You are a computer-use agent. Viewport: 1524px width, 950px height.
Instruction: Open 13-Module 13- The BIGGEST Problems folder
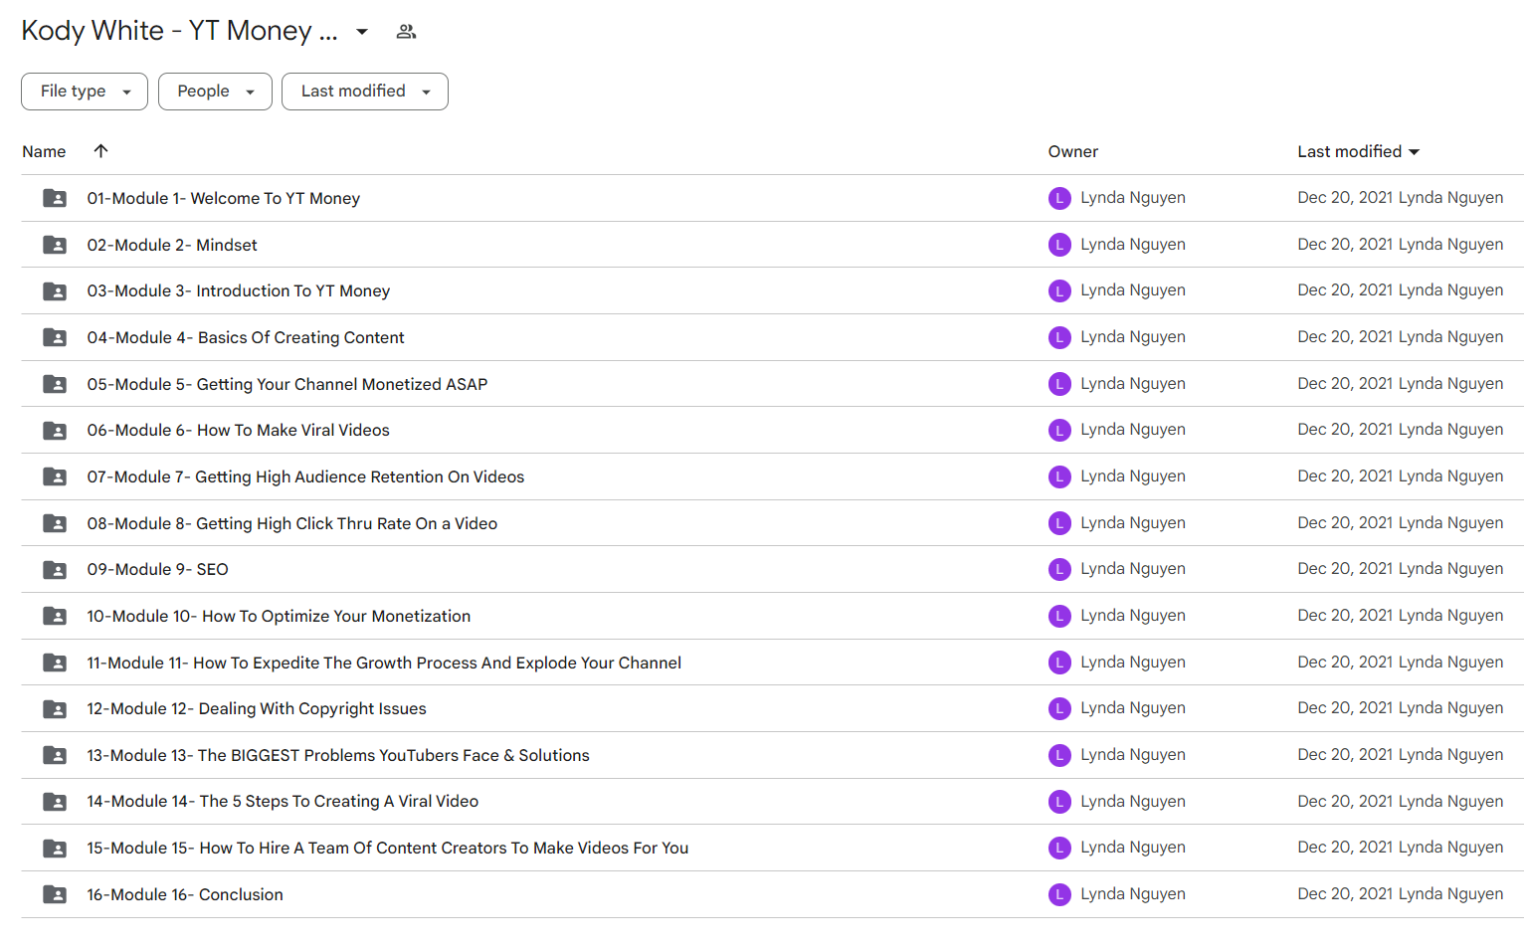pos(337,755)
